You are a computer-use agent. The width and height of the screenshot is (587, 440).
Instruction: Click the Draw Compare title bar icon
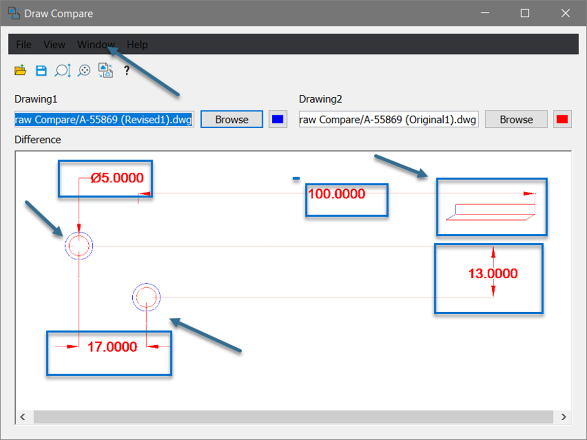pos(14,13)
